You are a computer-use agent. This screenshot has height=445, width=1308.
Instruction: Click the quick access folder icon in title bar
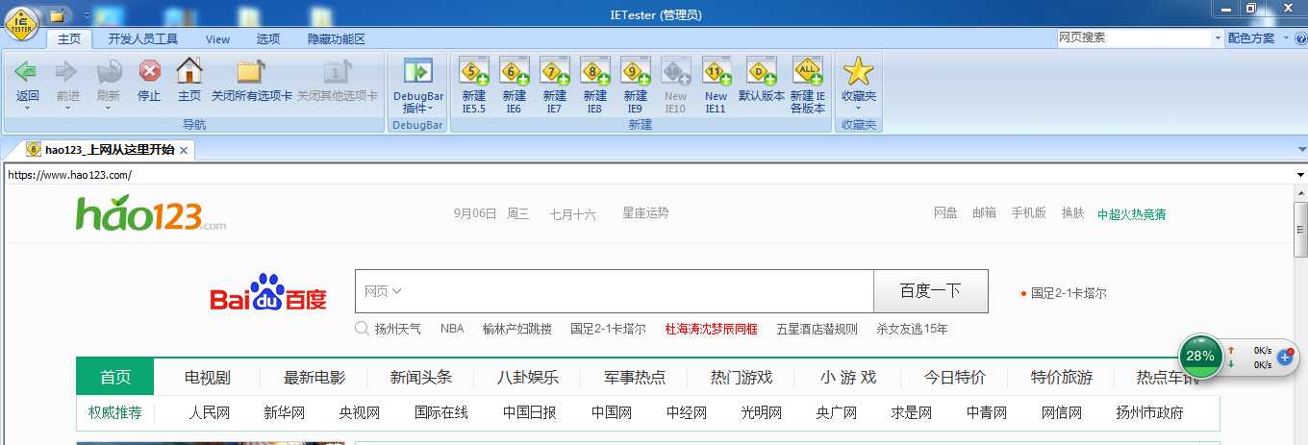(58, 14)
